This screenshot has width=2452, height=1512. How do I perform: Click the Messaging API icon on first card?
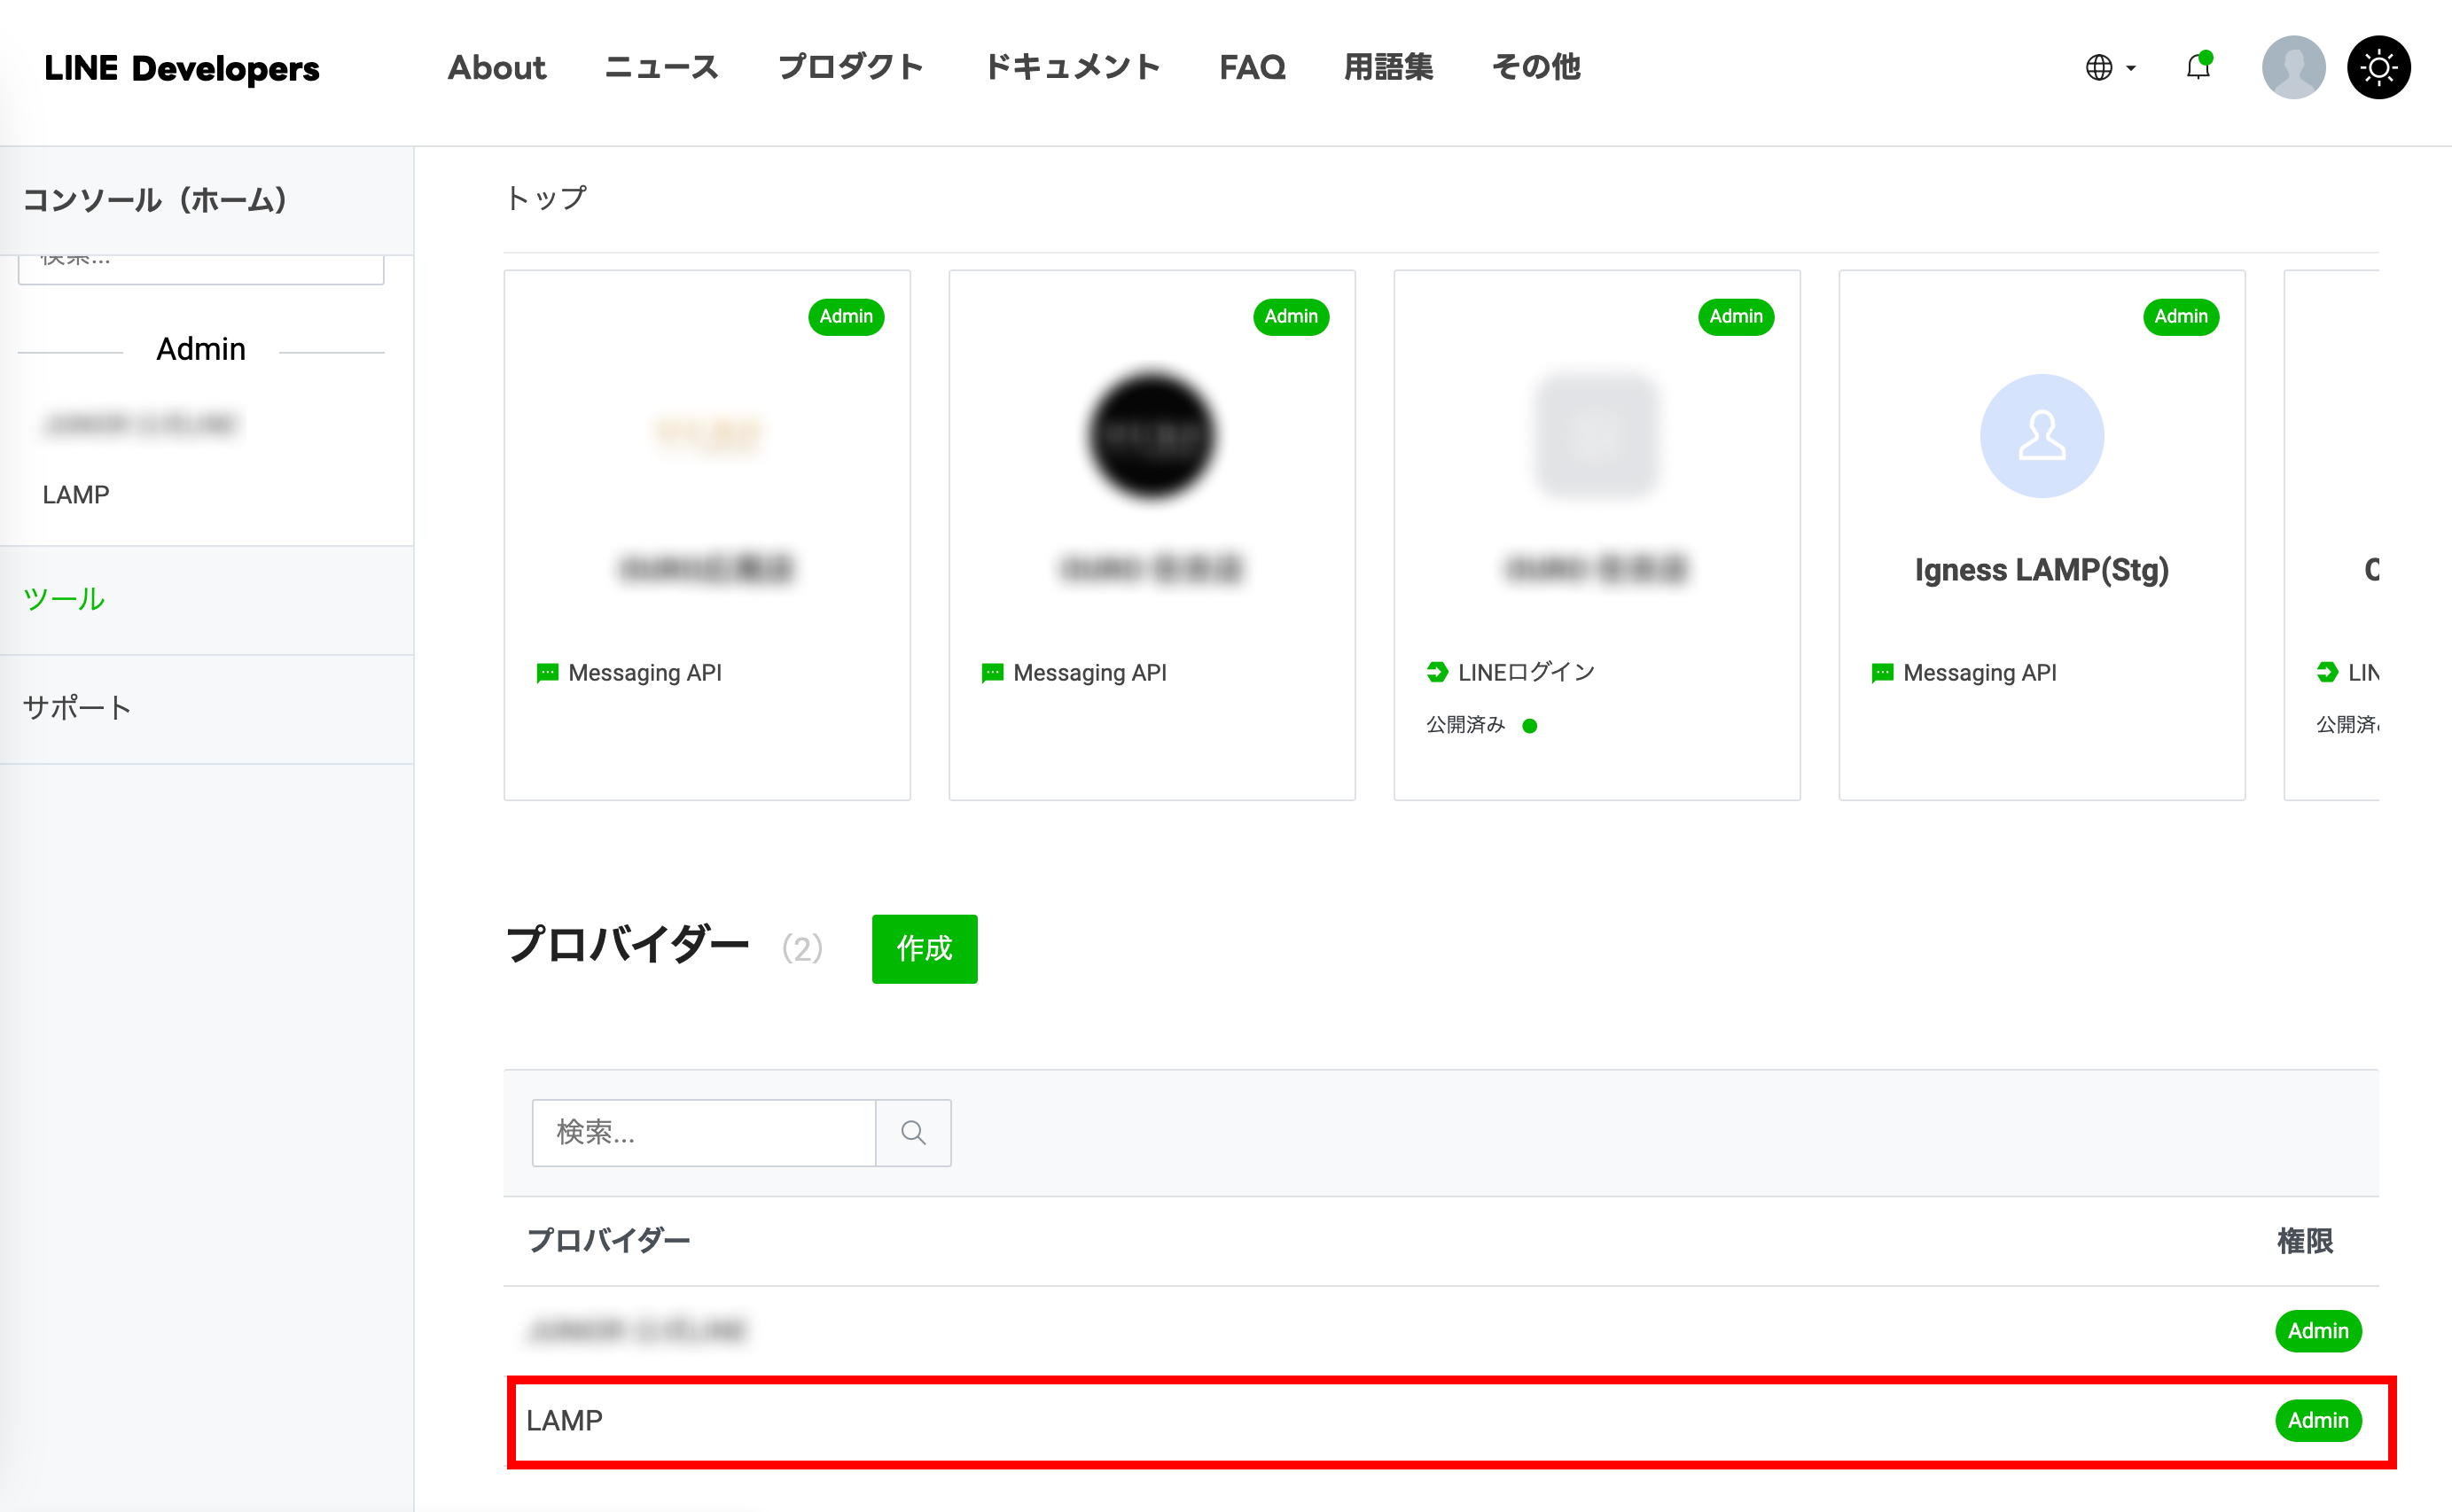pos(547,673)
